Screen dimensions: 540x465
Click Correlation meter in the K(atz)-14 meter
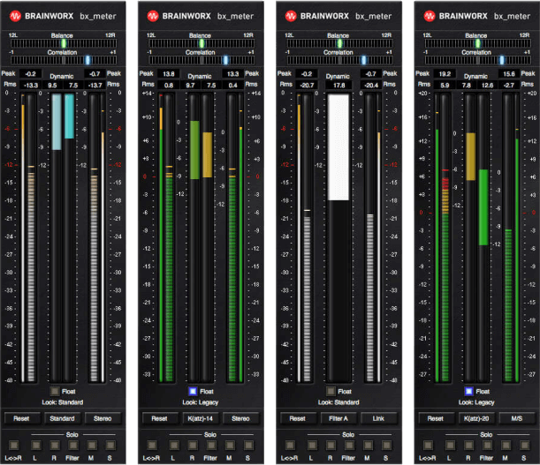pyautogui.click(x=202, y=60)
